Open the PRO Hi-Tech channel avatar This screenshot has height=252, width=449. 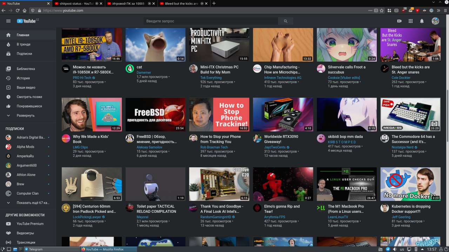coord(66,69)
